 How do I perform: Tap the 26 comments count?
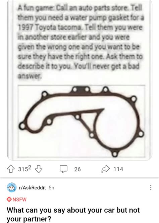[77, 169]
